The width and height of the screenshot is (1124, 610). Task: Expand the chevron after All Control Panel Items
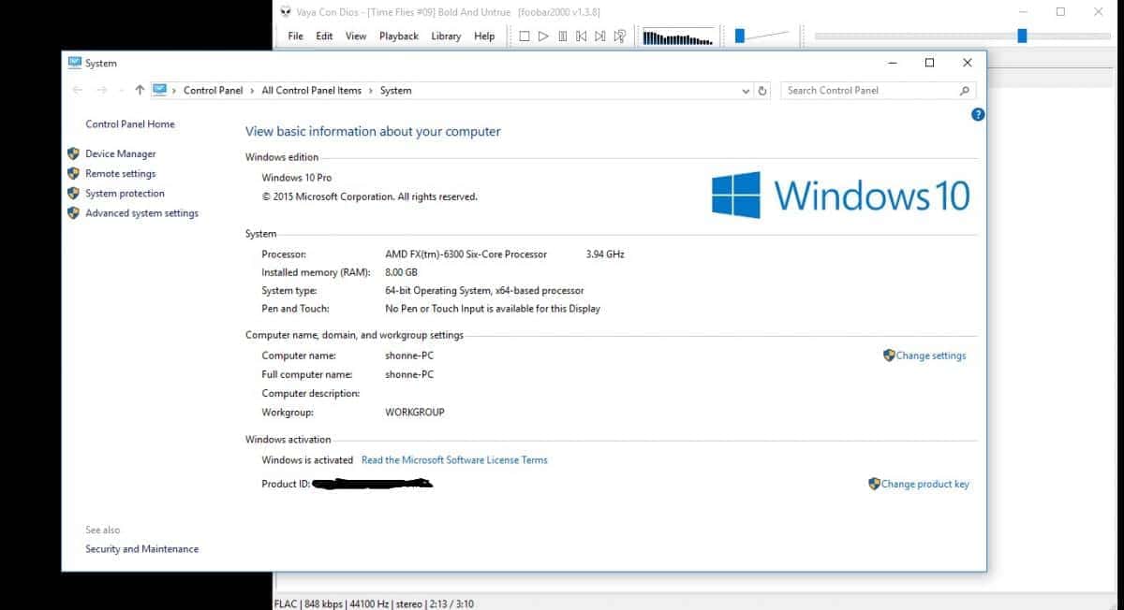370,91
